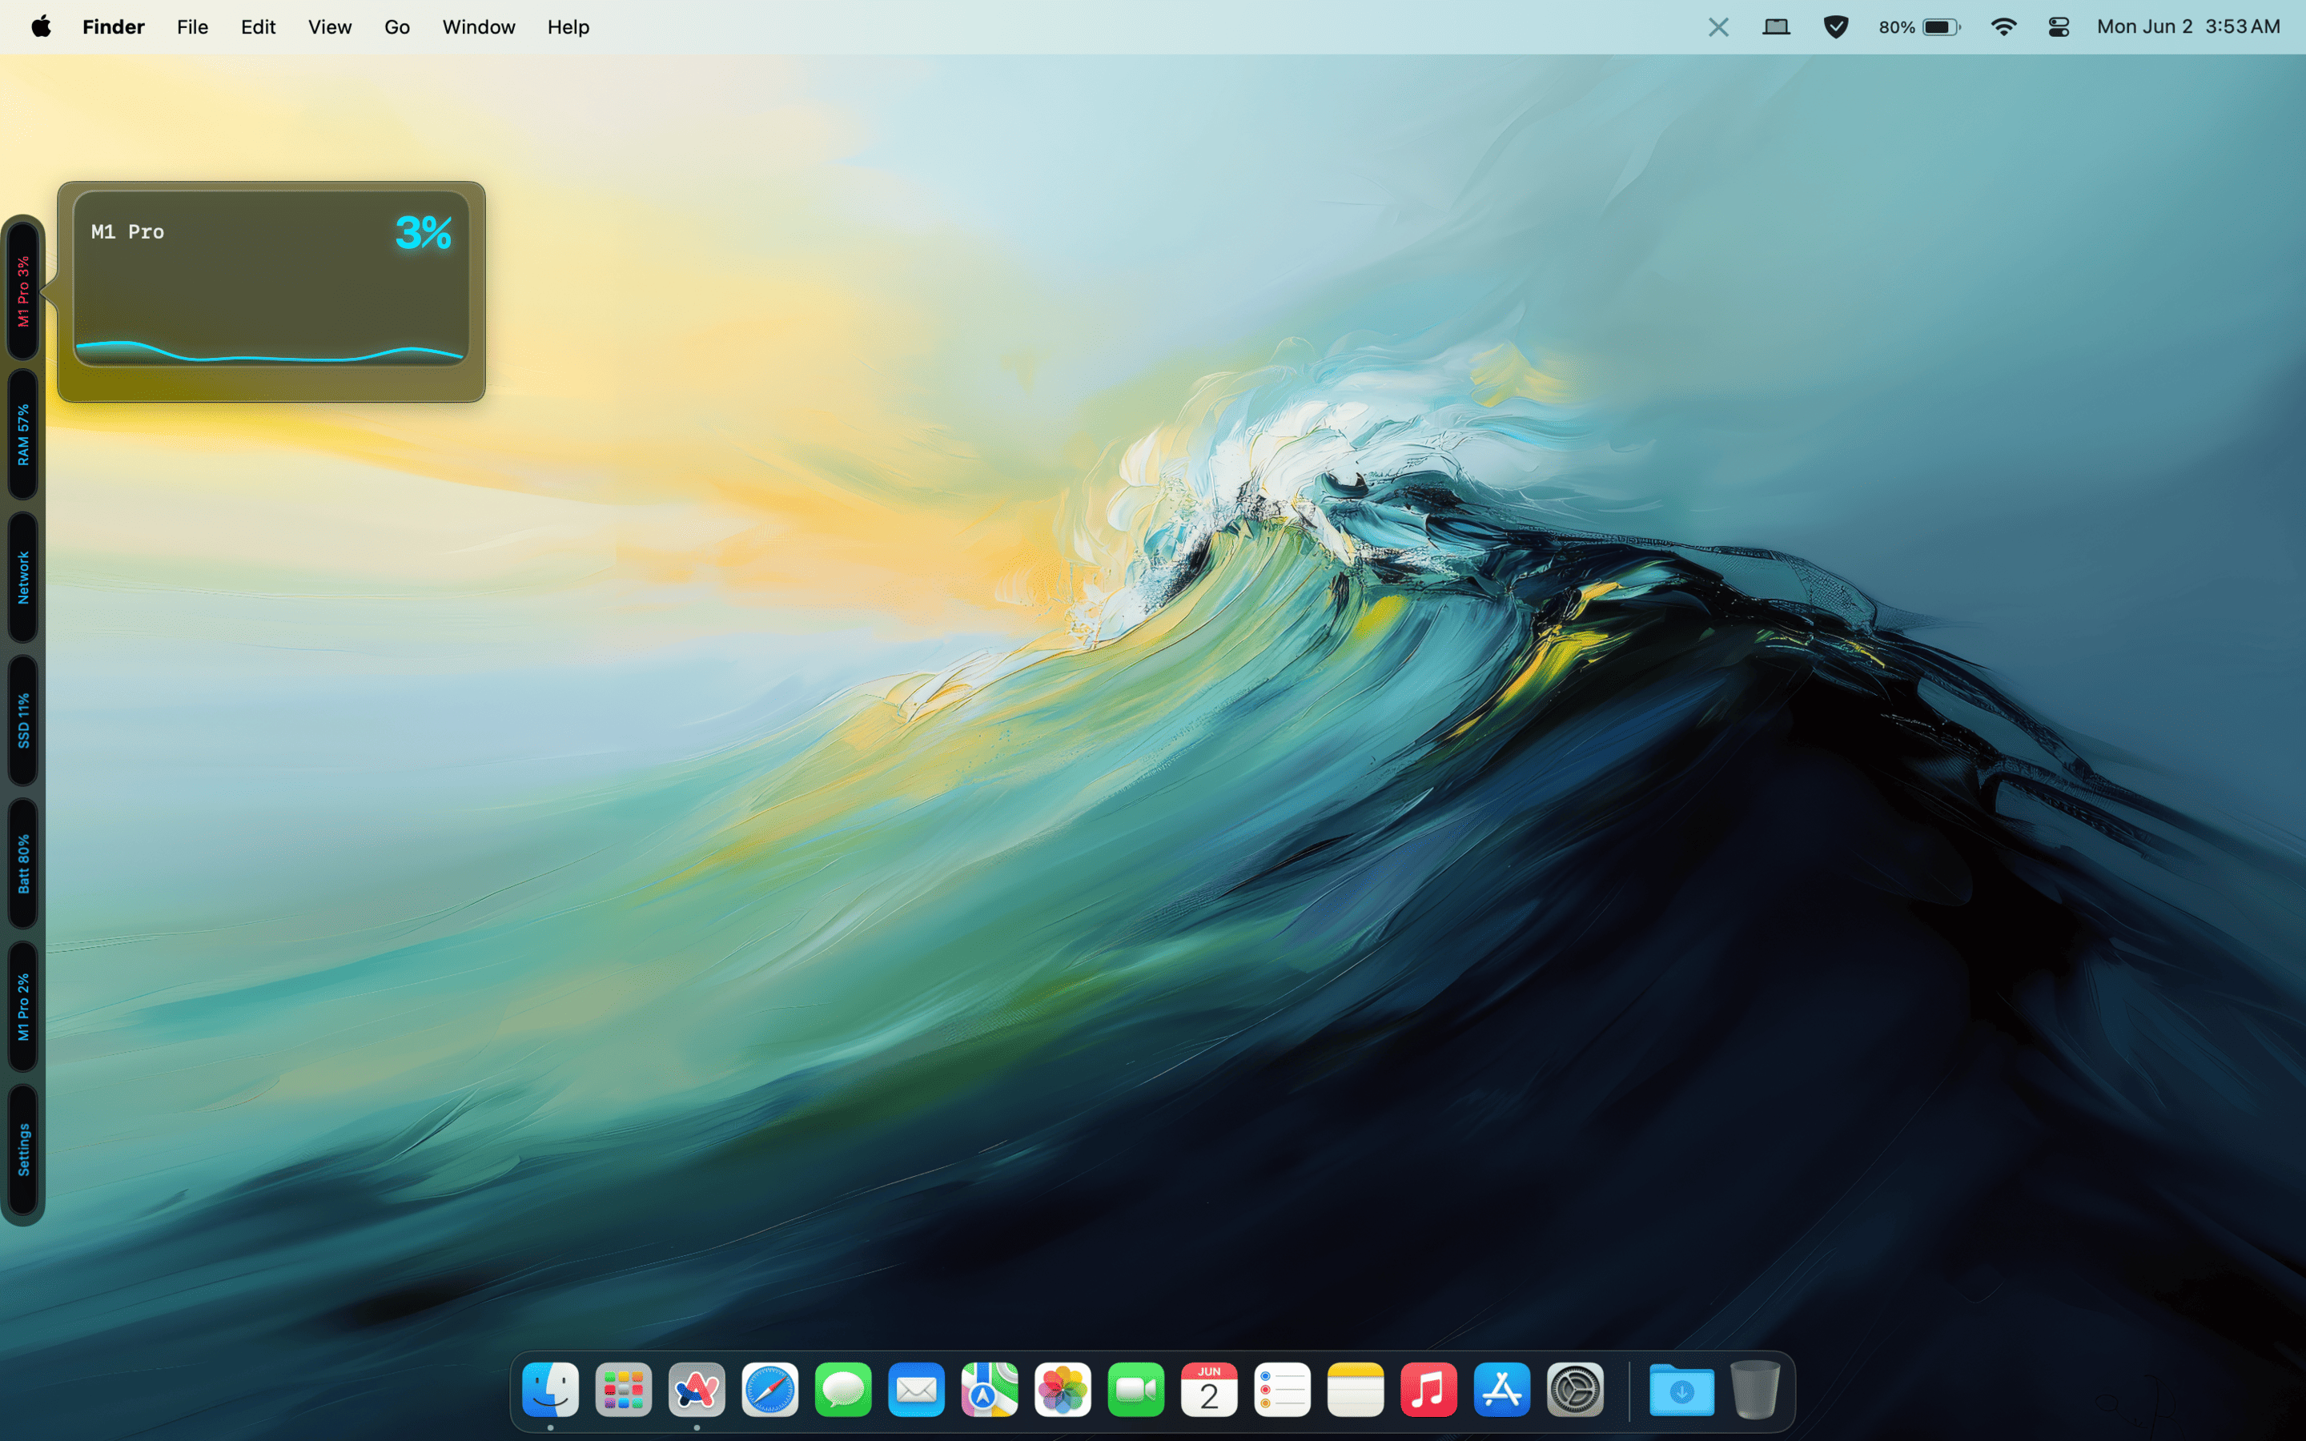Open the M1 Pro 3% sidebar tab
This screenshot has height=1441, width=2306.
pyautogui.click(x=23, y=291)
